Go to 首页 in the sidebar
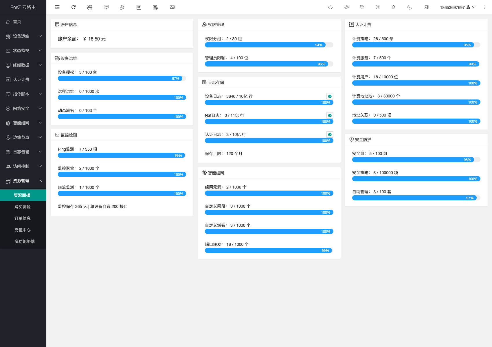Image resolution: width=492 pixels, height=347 pixels. pyautogui.click(x=17, y=22)
